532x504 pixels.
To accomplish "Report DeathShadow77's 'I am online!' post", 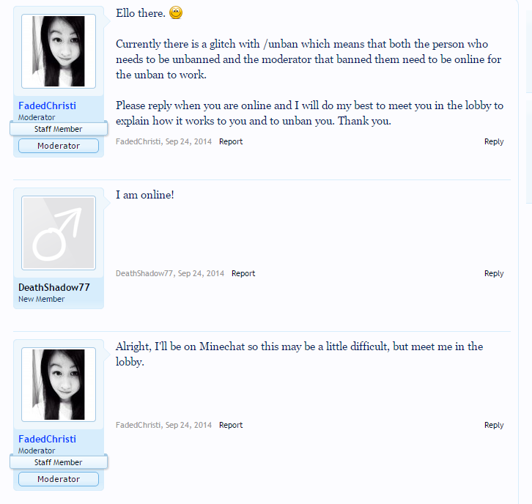I will pyautogui.click(x=243, y=273).
